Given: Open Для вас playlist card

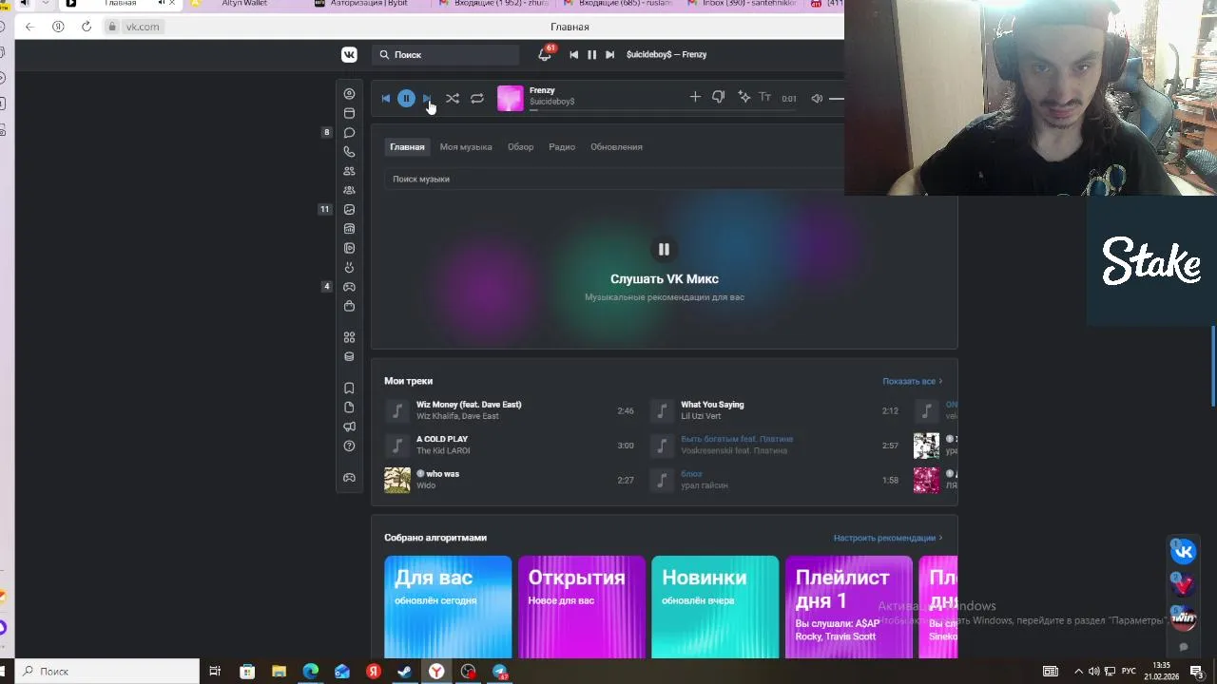Looking at the screenshot, I should pyautogui.click(x=448, y=606).
